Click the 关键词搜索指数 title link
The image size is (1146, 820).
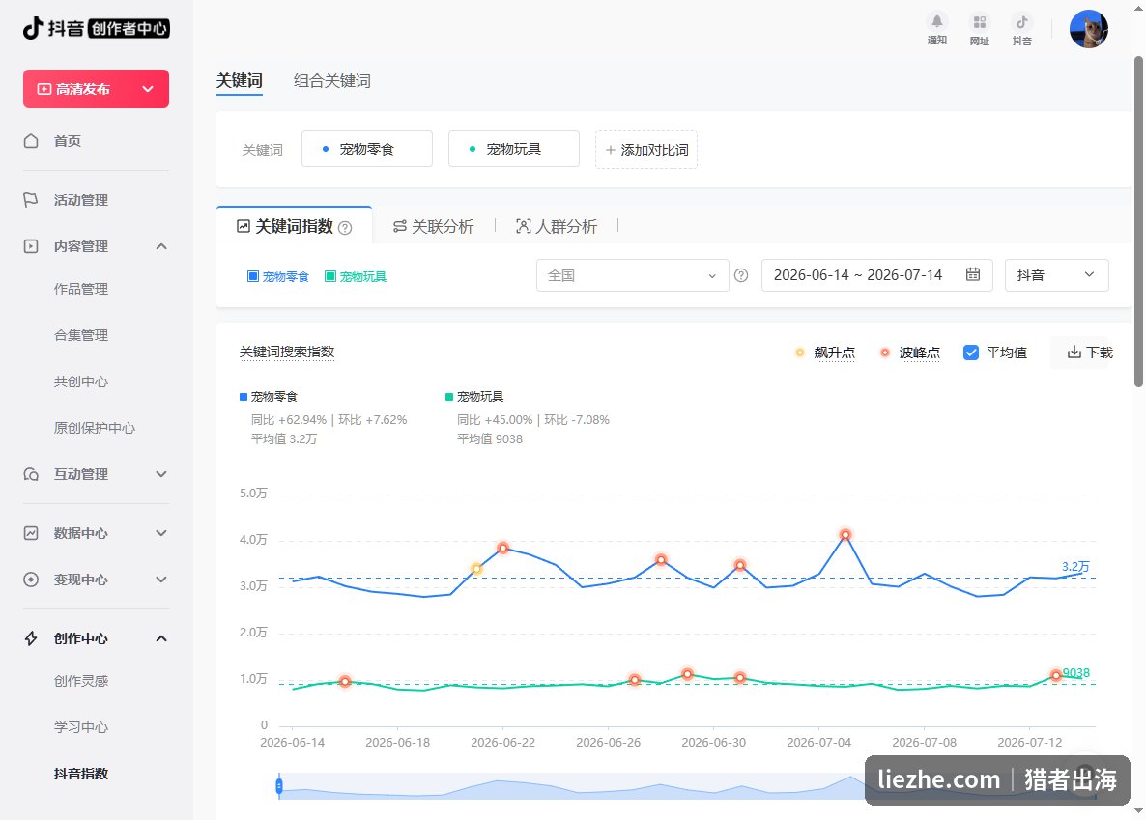(x=287, y=353)
